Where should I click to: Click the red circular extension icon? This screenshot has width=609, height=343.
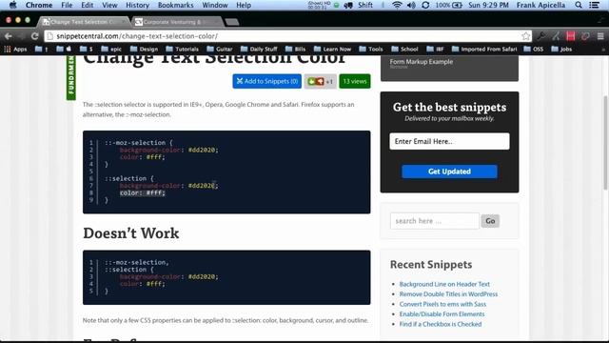coord(585,36)
